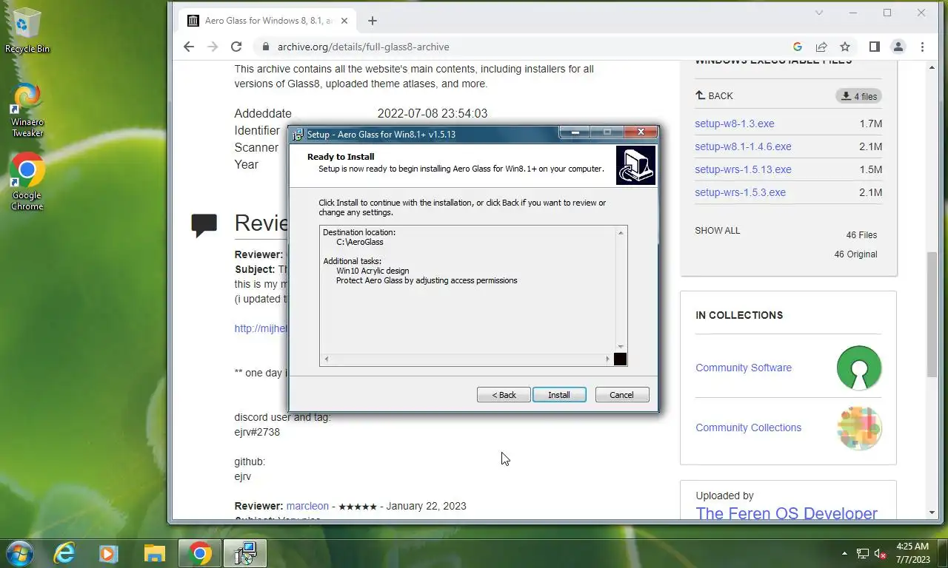Click the computer graphic in setup header

pyautogui.click(x=635, y=165)
